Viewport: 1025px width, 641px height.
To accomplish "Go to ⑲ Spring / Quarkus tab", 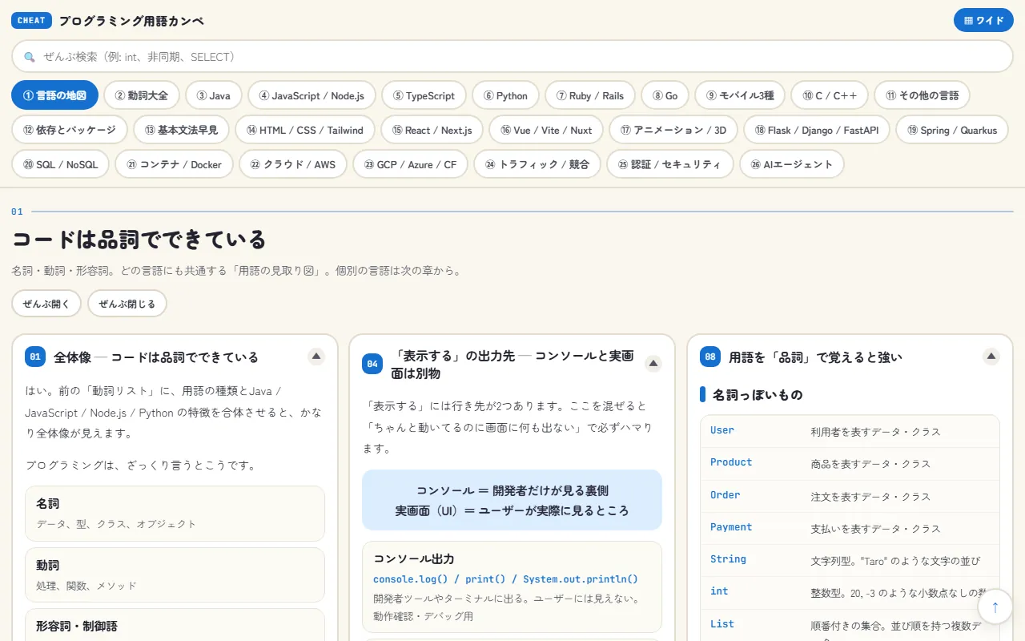I will pyautogui.click(x=952, y=130).
